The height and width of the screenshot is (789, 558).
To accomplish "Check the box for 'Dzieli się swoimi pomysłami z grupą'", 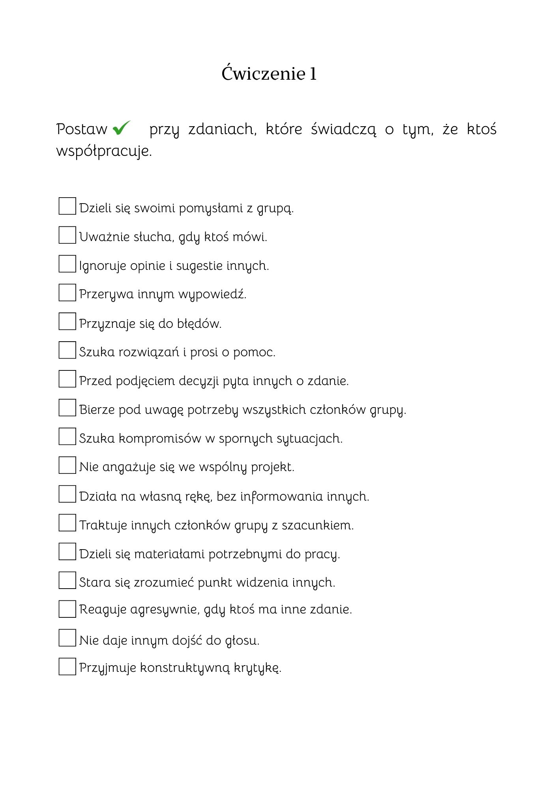I will [67, 206].
